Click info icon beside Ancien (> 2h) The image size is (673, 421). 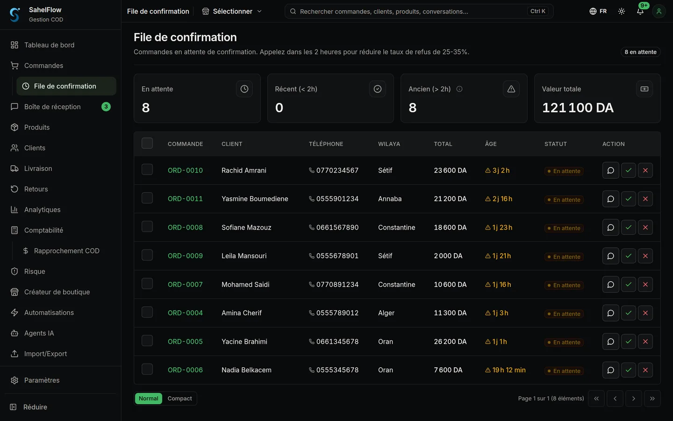(459, 89)
